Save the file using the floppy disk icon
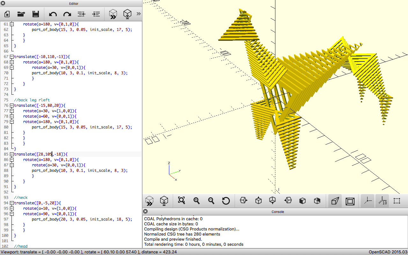The height and width of the screenshot is (255, 408). pos(35,14)
